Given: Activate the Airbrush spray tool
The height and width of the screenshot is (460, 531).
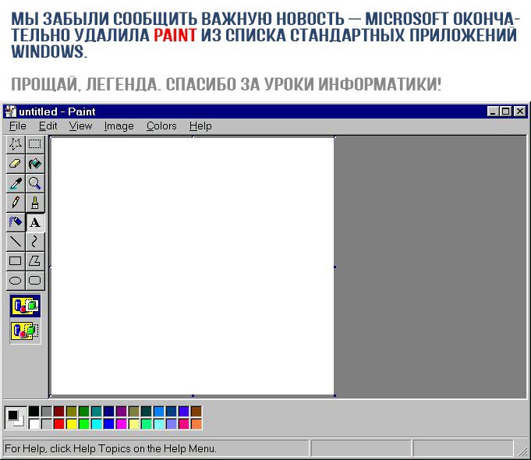Looking at the screenshot, I should point(16,222).
